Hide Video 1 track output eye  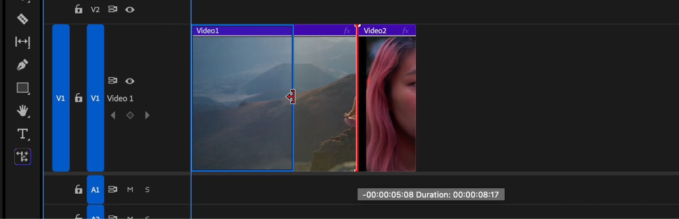pyautogui.click(x=130, y=81)
